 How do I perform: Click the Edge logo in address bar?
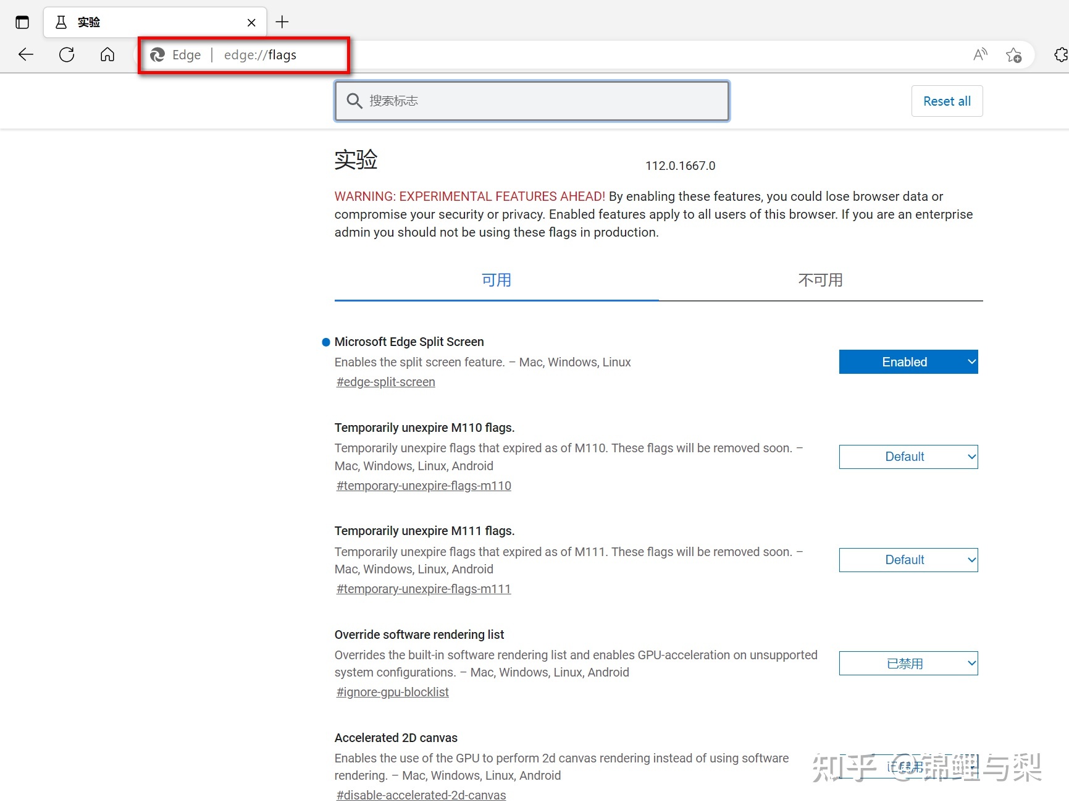pos(157,55)
